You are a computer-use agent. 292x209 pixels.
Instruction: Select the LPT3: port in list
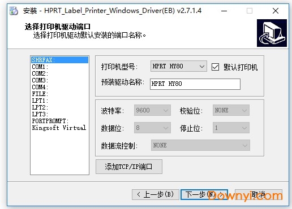click(59, 114)
